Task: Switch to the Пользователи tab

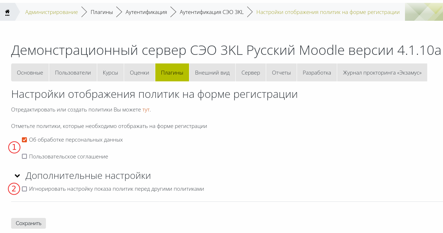Action: (73, 72)
